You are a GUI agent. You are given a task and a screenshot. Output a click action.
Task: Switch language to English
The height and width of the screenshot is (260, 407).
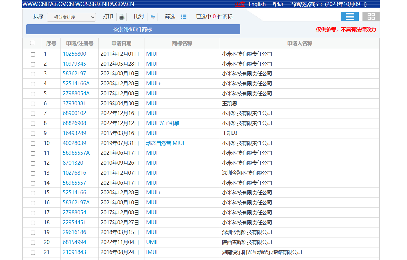[257, 4]
